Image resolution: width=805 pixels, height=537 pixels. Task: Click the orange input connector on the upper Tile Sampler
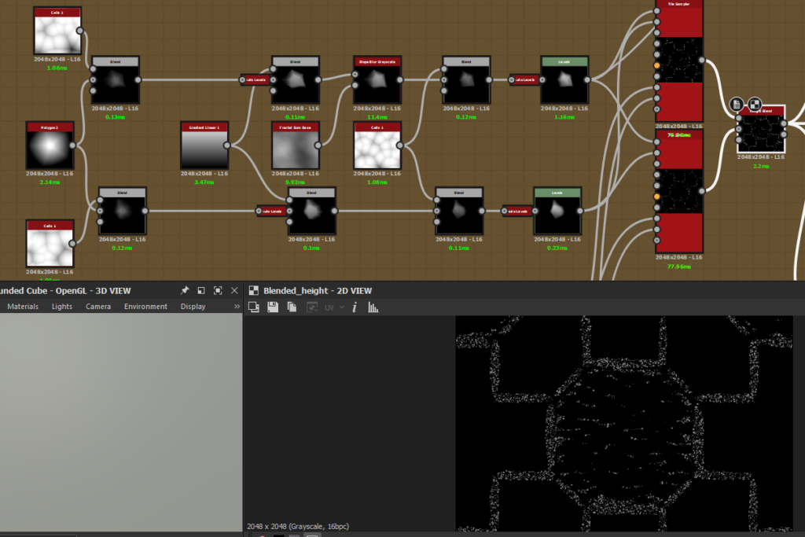point(657,66)
